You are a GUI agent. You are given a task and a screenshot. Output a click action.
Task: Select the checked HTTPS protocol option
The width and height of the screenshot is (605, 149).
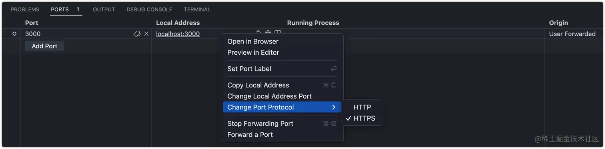pos(362,118)
